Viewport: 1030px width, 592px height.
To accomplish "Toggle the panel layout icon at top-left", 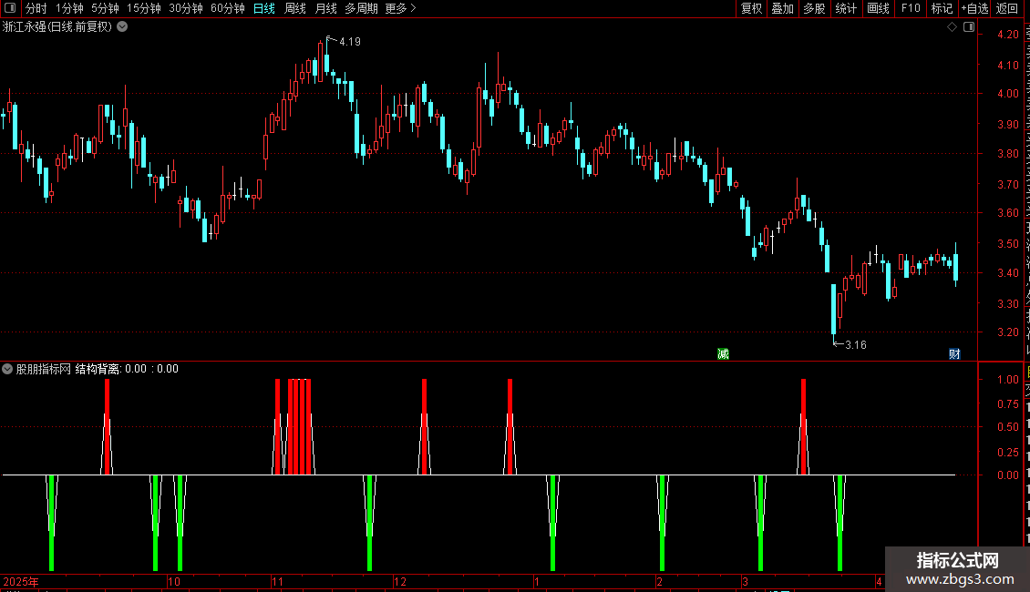I will pos(10,8).
